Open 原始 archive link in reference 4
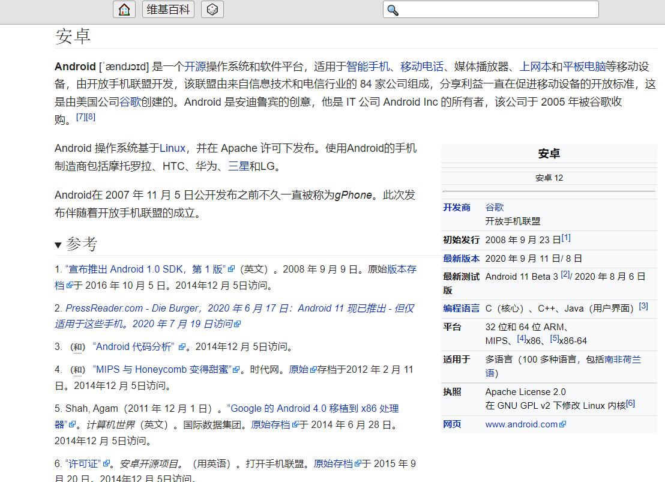 coord(299,370)
